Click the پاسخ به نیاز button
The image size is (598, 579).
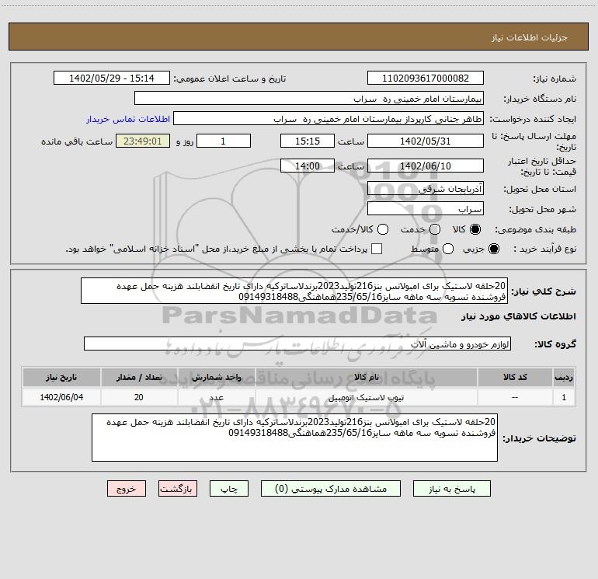point(452,489)
